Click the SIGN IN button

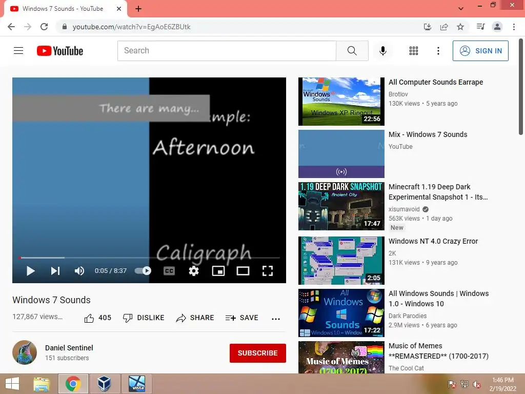coord(480,51)
